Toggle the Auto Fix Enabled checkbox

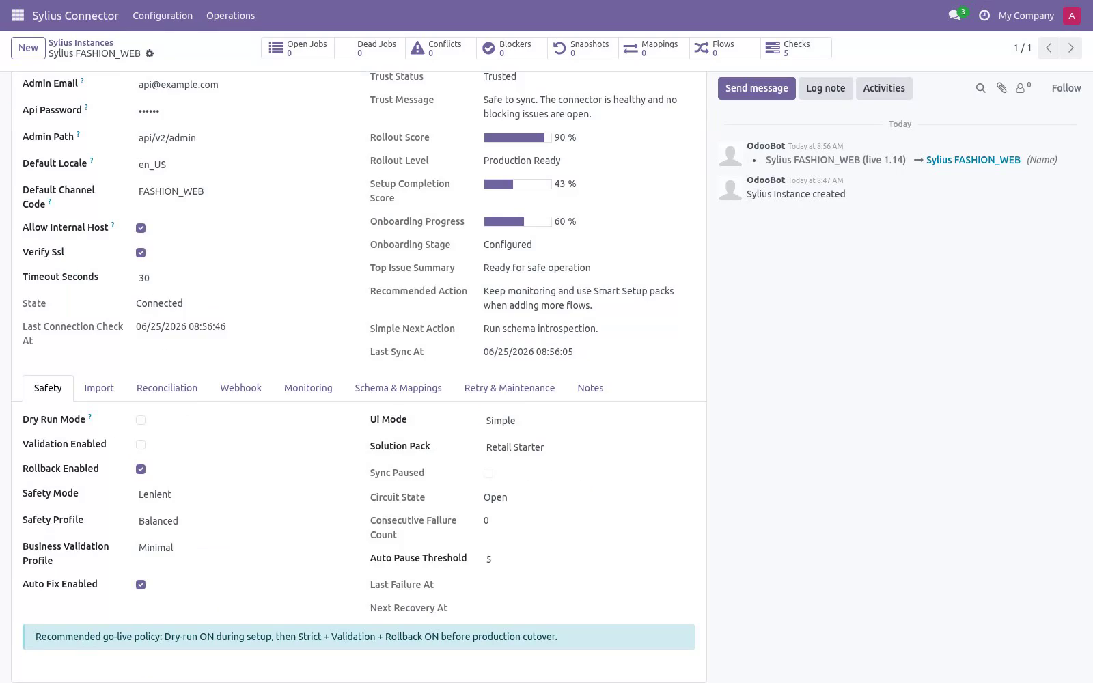coord(141,585)
